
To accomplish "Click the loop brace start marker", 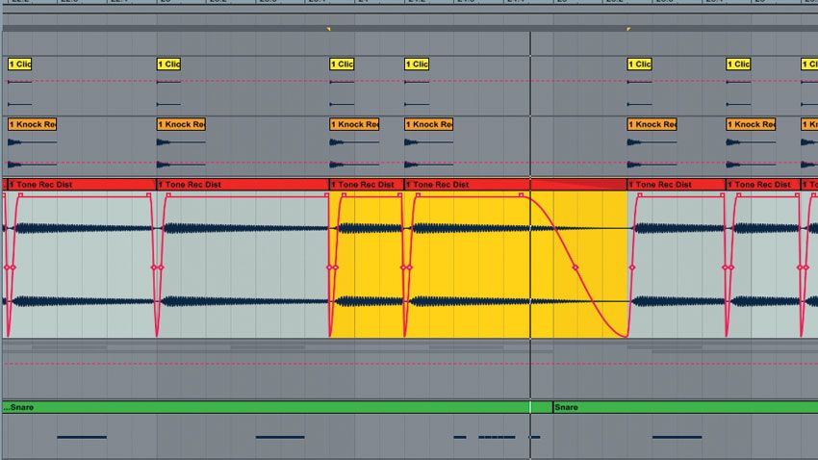I will pos(329,29).
